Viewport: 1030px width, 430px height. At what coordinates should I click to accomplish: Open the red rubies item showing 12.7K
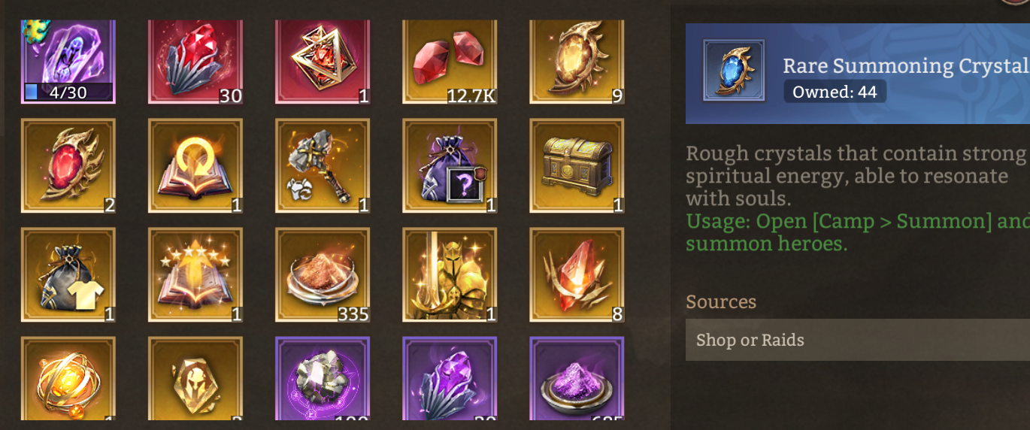[450, 62]
